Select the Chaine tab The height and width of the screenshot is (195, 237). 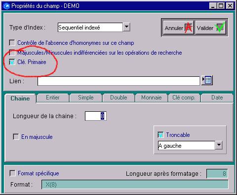(20, 98)
